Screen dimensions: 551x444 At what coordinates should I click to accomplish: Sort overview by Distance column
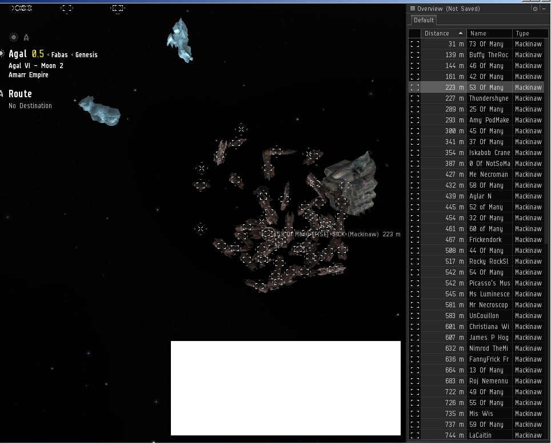click(444, 33)
